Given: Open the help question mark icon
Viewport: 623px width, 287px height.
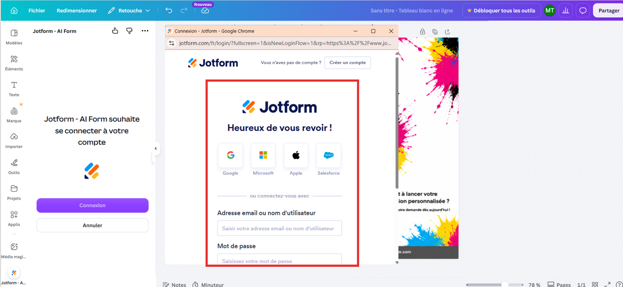Looking at the screenshot, I should [x=619, y=285].
